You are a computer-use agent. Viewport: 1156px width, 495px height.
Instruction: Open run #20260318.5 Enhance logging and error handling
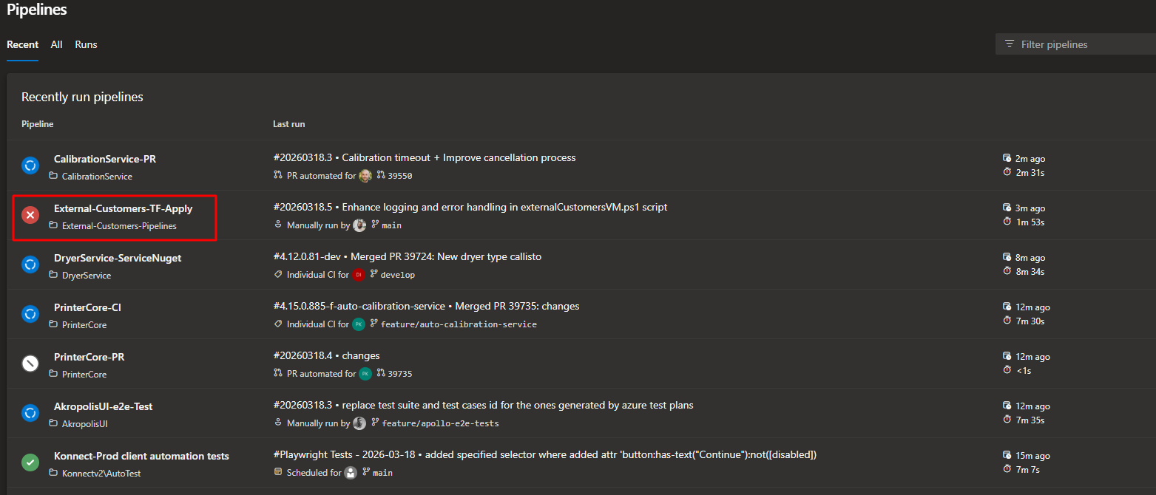pos(470,208)
